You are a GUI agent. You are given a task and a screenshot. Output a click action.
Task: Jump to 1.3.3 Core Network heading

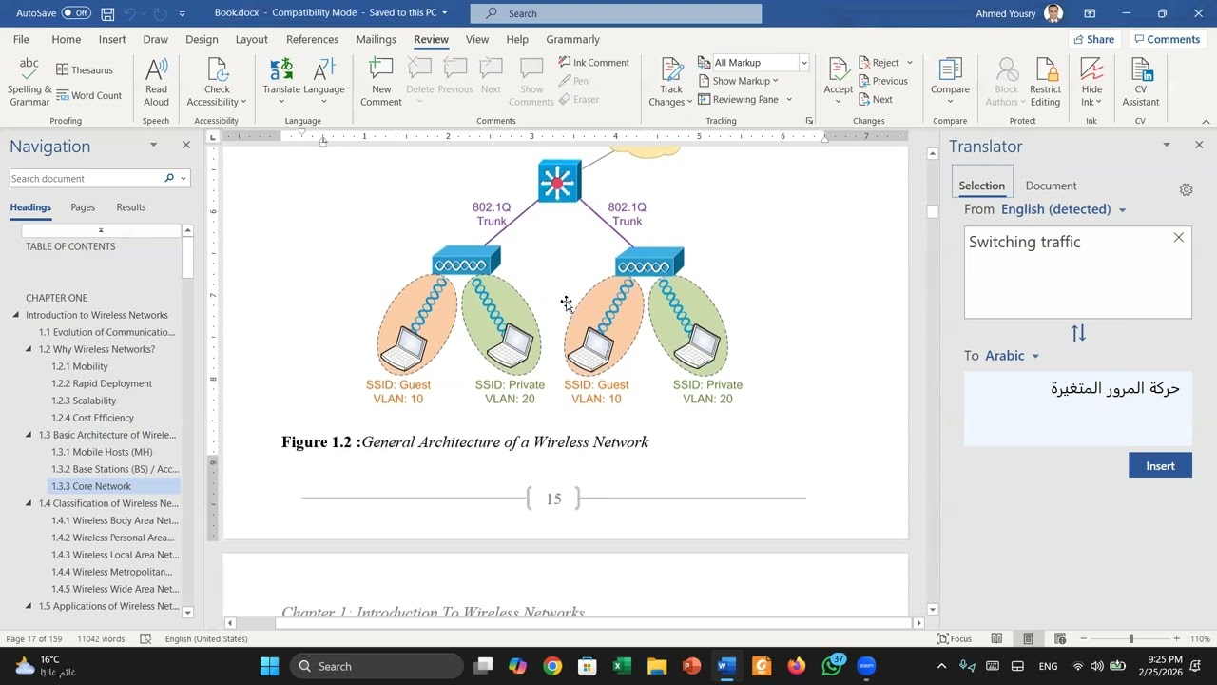point(91,486)
